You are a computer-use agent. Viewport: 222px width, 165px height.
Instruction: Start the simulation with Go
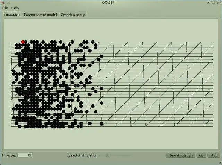(x=201, y=155)
